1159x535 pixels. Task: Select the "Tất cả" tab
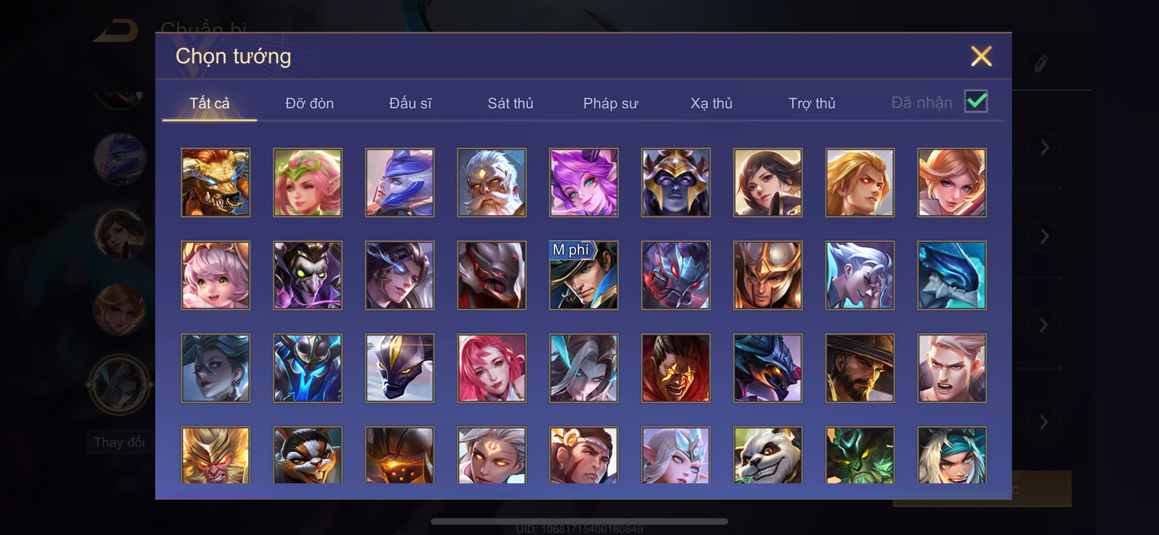(209, 103)
